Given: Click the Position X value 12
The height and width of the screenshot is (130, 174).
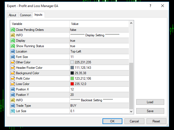Looking at the screenshot, I should (72, 89).
